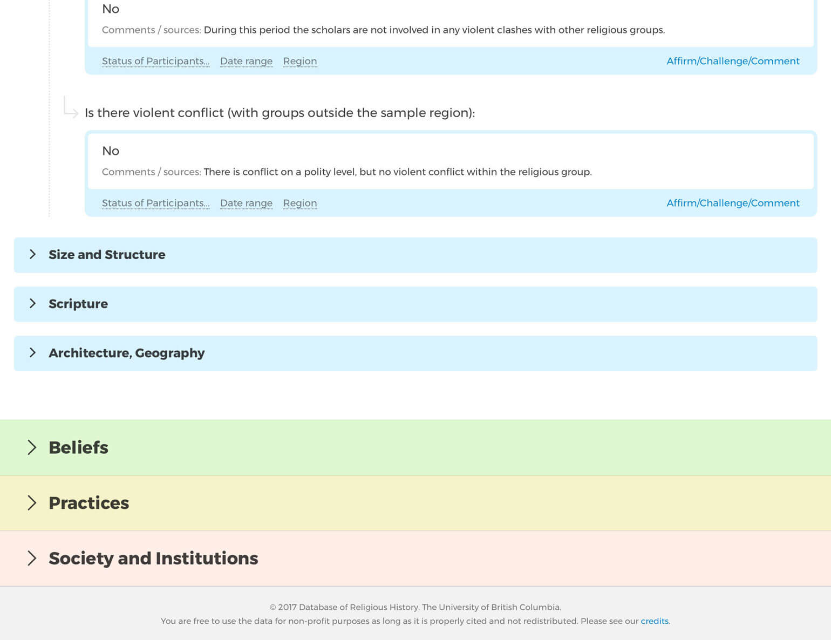Show Region under the polity level comment
831x640 pixels.
pos(299,203)
